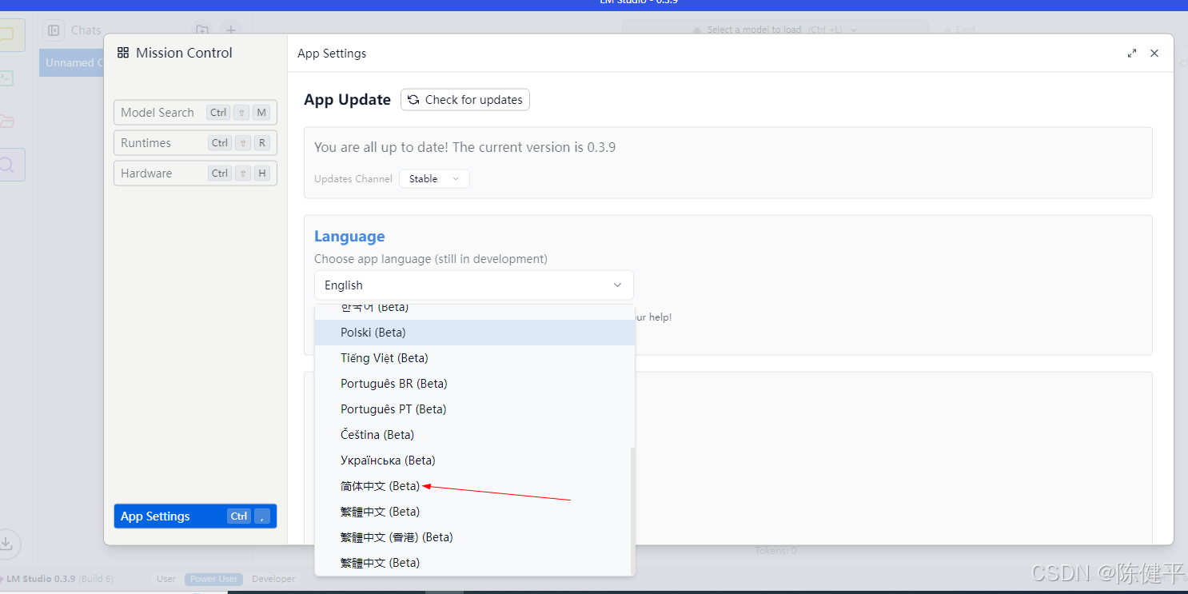Open Select a model to load dropdown
This screenshot has height=594, width=1188.
pos(775,30)
